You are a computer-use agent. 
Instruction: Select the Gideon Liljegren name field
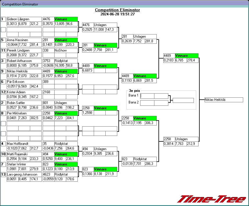pos(24,19)
